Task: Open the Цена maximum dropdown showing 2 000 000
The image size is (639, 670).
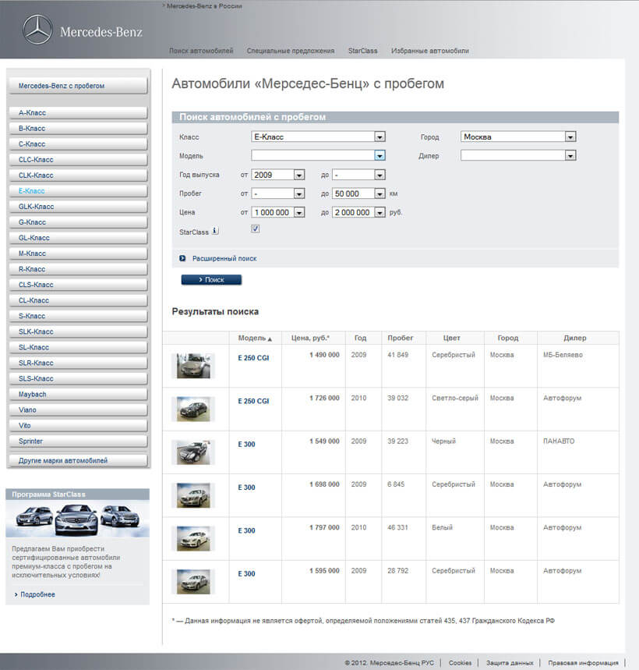Action: pos(358,212)
